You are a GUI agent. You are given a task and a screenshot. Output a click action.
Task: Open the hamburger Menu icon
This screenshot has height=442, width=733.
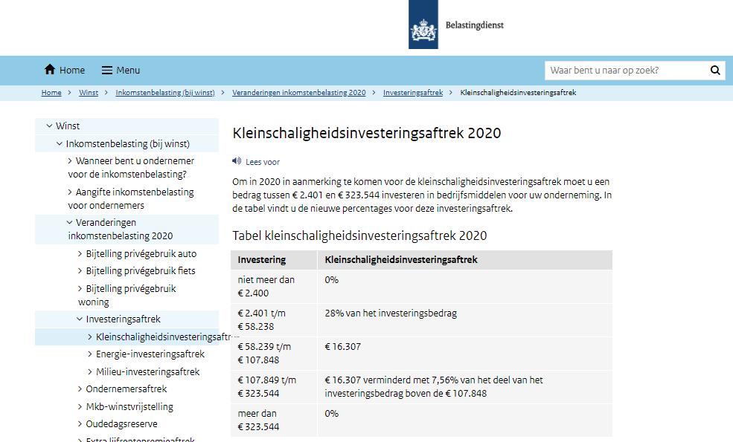107,70
